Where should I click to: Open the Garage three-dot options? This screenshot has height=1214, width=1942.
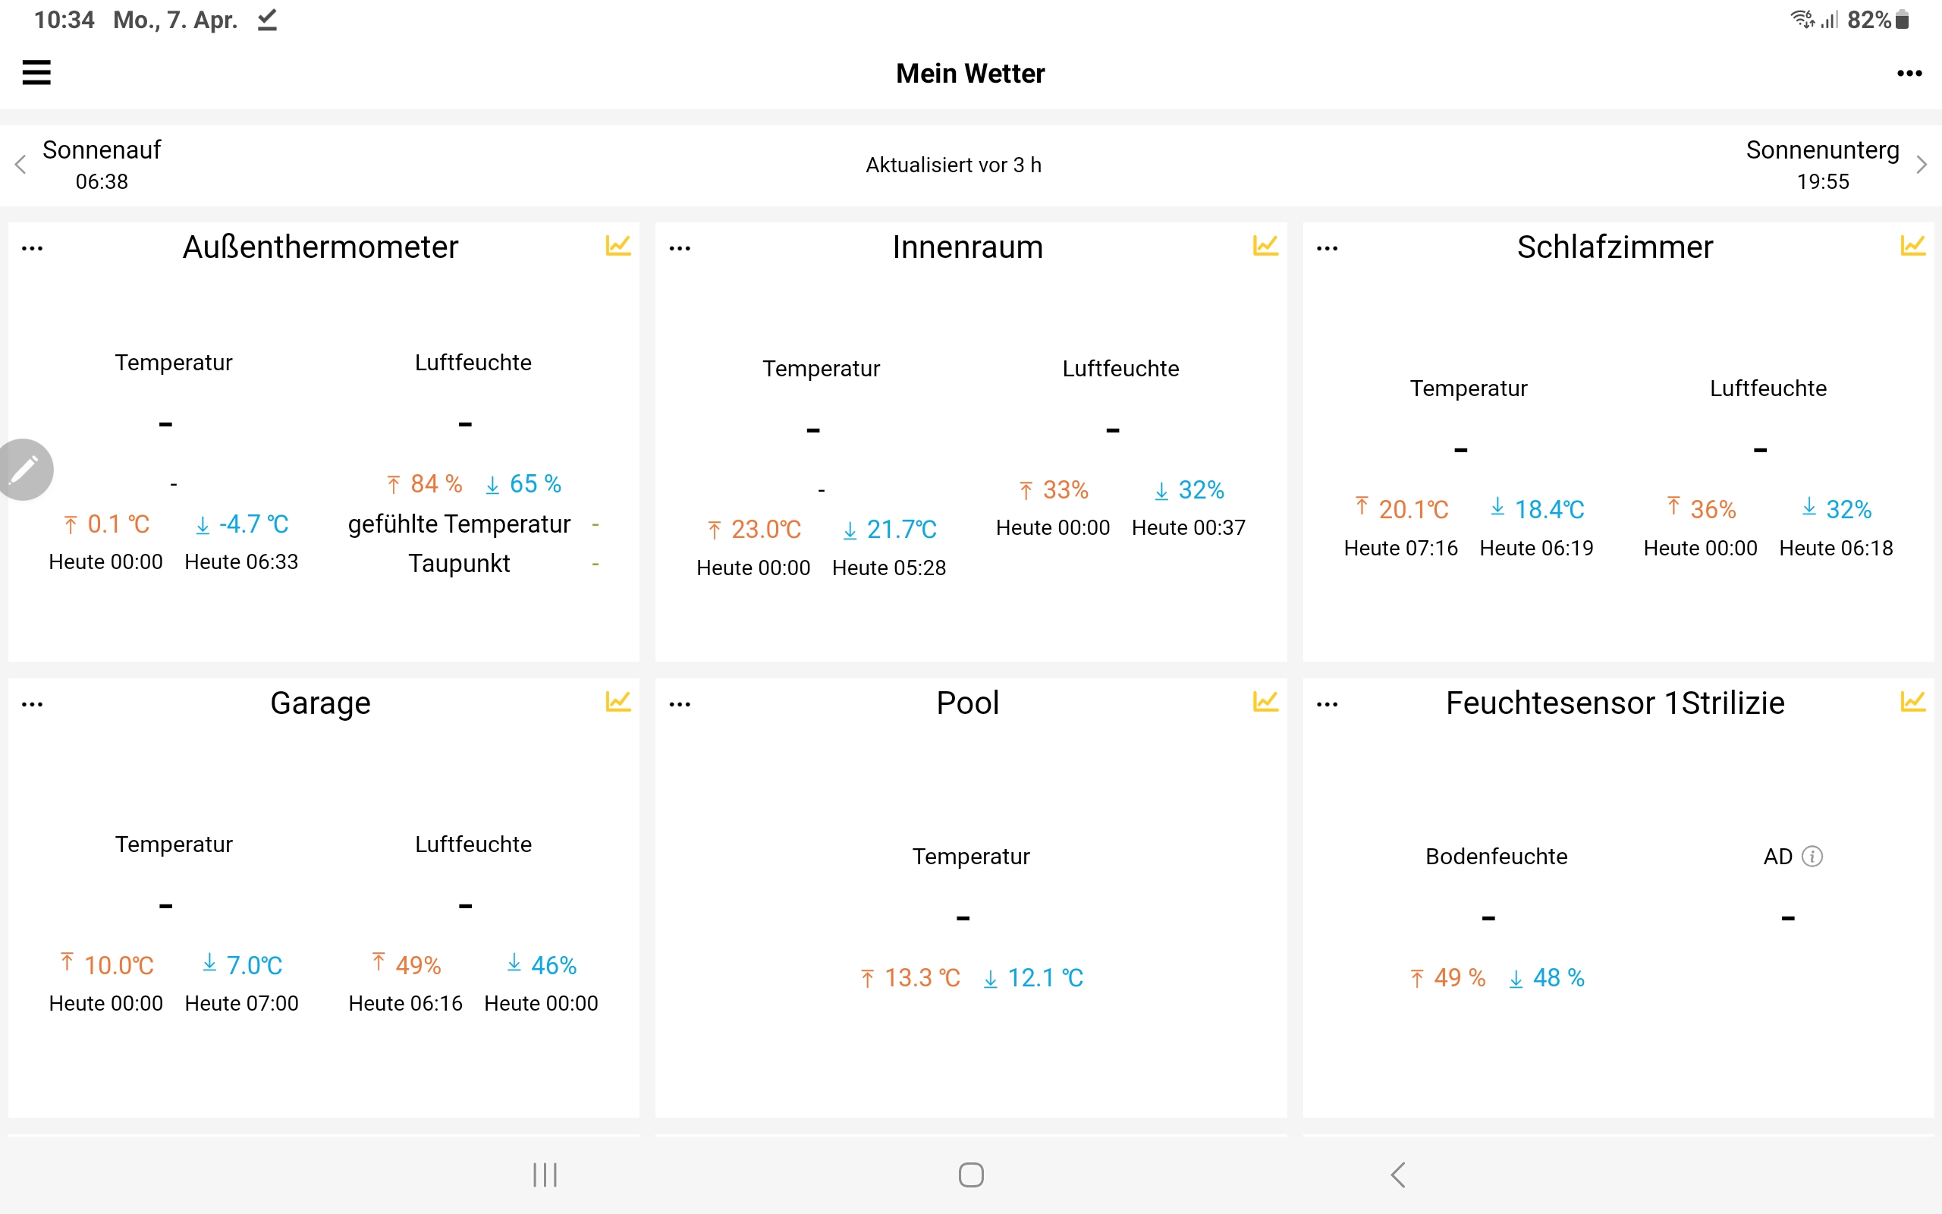(32, 705)
